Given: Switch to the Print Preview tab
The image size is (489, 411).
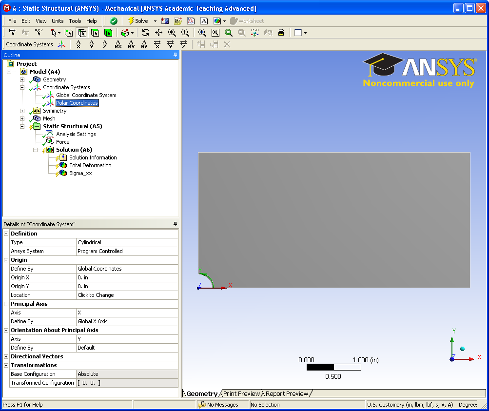Looking at the screenshot, I should pyautogui.click(x=241, y=393).
